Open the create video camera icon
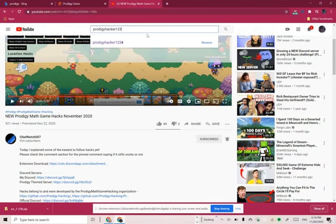 point(288,29)
